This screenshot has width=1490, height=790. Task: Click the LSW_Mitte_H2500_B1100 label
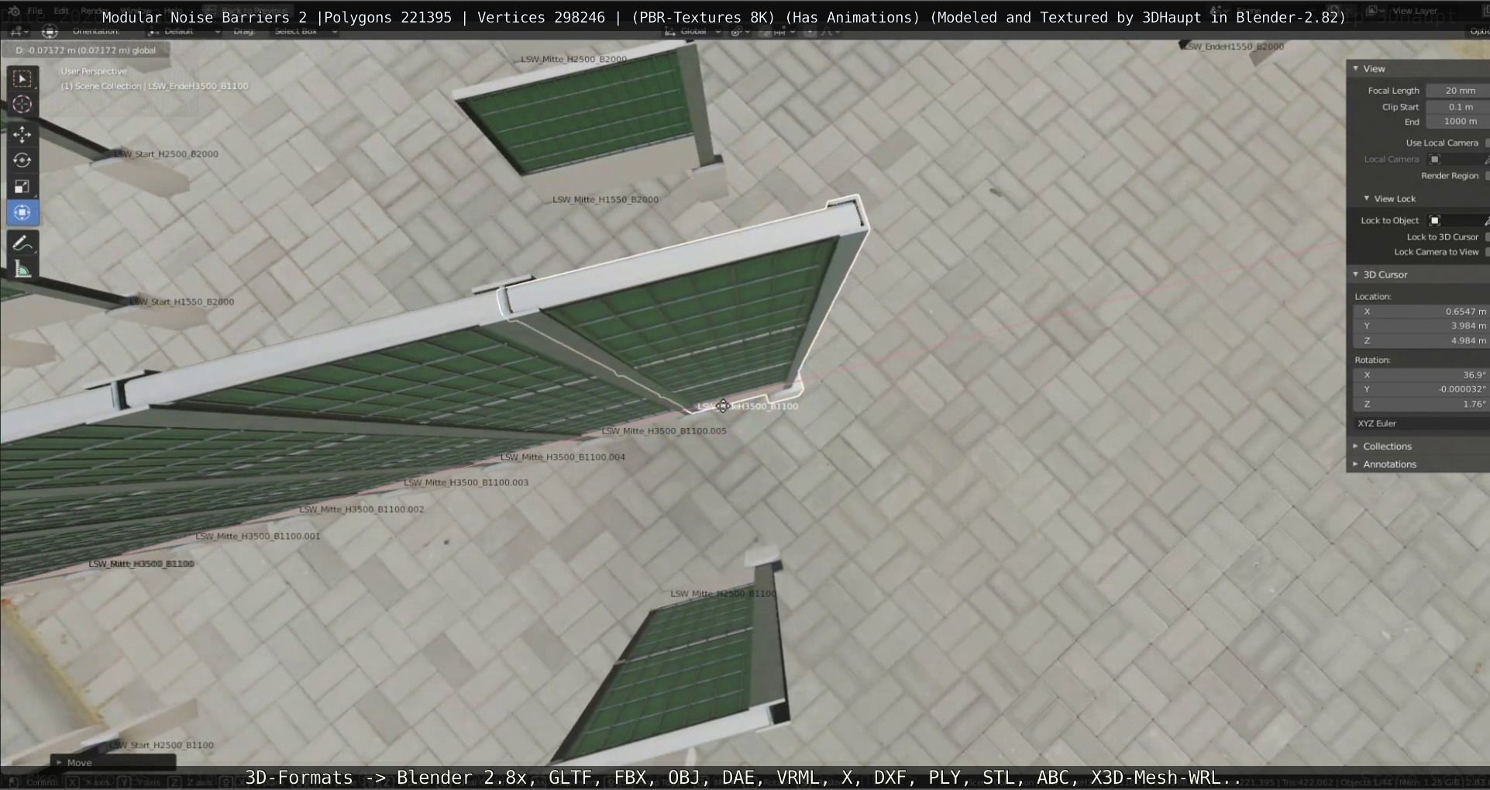pyautogui.click(x=723, y=594)
